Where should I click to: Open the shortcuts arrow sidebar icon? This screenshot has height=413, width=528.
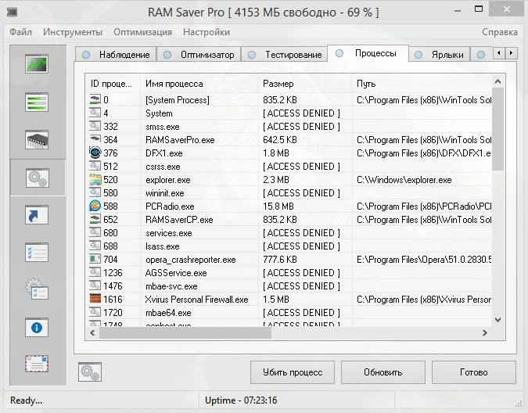point(37,215)
